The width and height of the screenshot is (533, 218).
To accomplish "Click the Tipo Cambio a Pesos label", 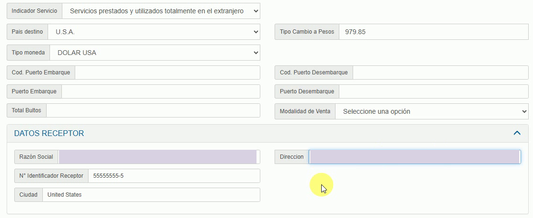I will pos(307,32).
